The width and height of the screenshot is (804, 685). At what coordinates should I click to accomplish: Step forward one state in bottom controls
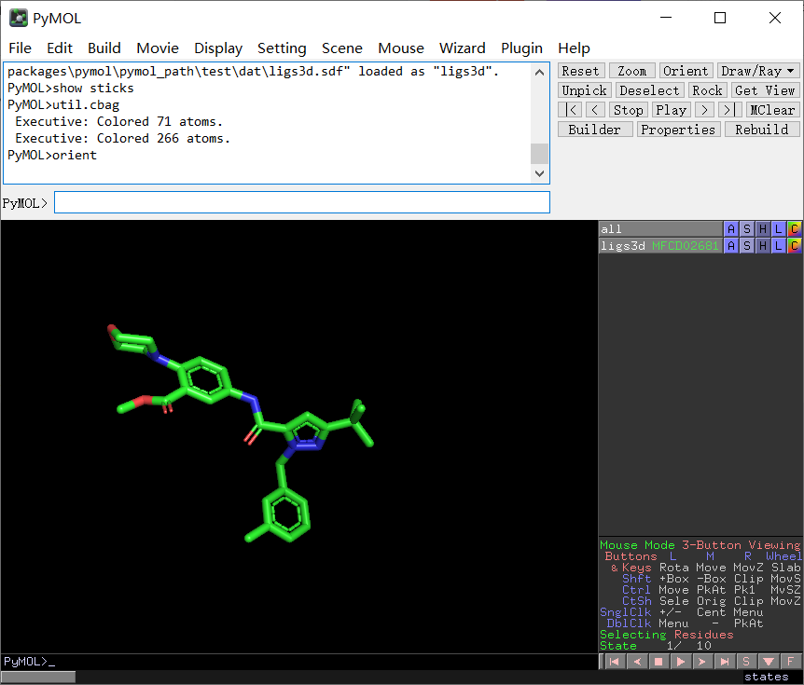point(702,662)
